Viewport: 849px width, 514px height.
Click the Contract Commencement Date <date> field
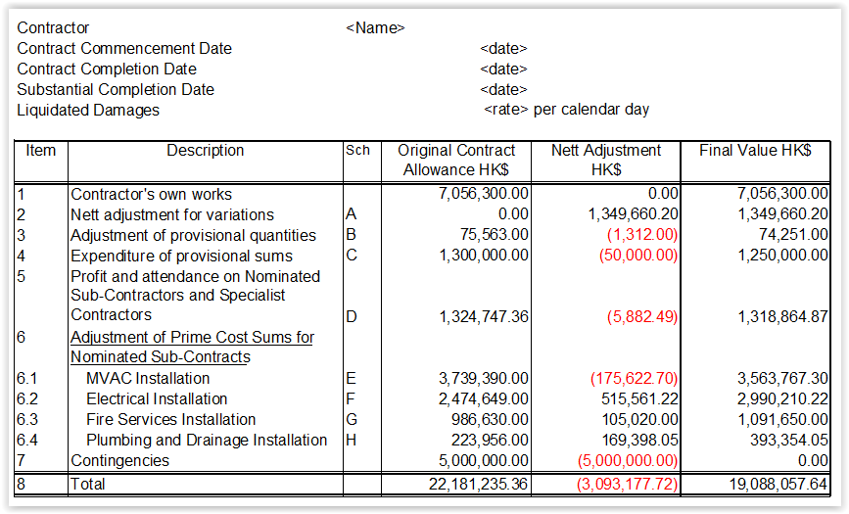(503, 48)
